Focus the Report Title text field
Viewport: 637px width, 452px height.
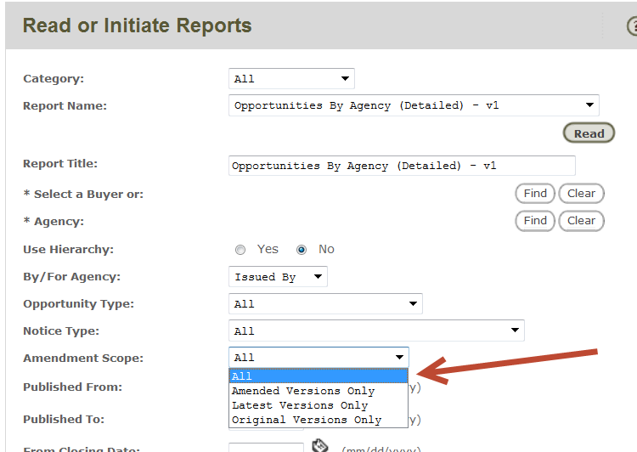pyautogui.click(x=402, y=167)
